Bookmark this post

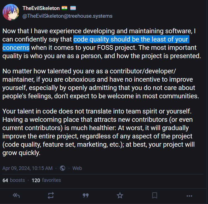pyautogui.click(x=155, y=196)
